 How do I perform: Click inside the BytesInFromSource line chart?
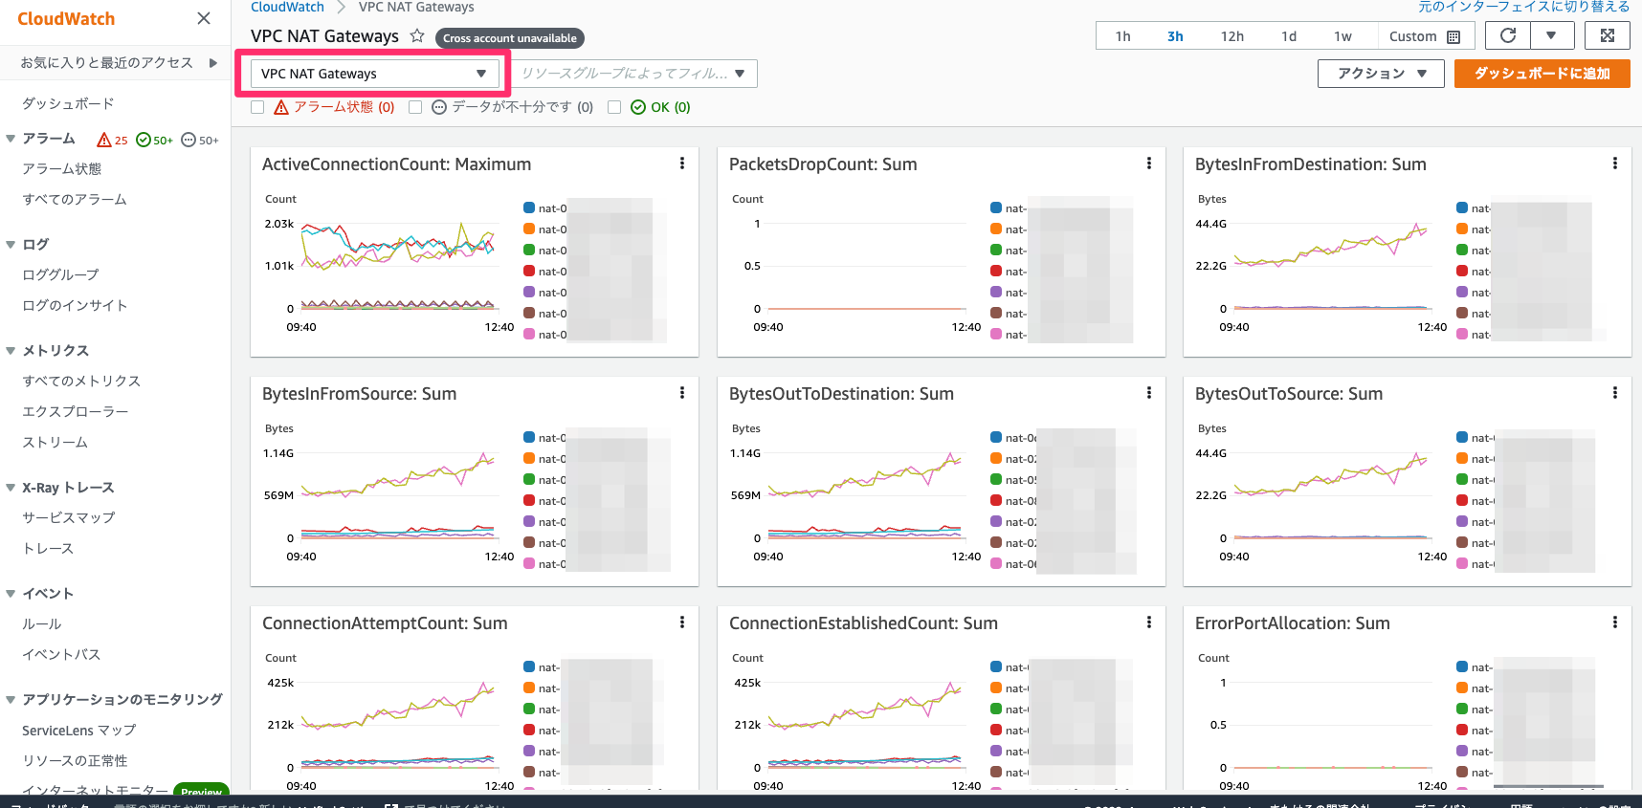(x=398, y=493)
